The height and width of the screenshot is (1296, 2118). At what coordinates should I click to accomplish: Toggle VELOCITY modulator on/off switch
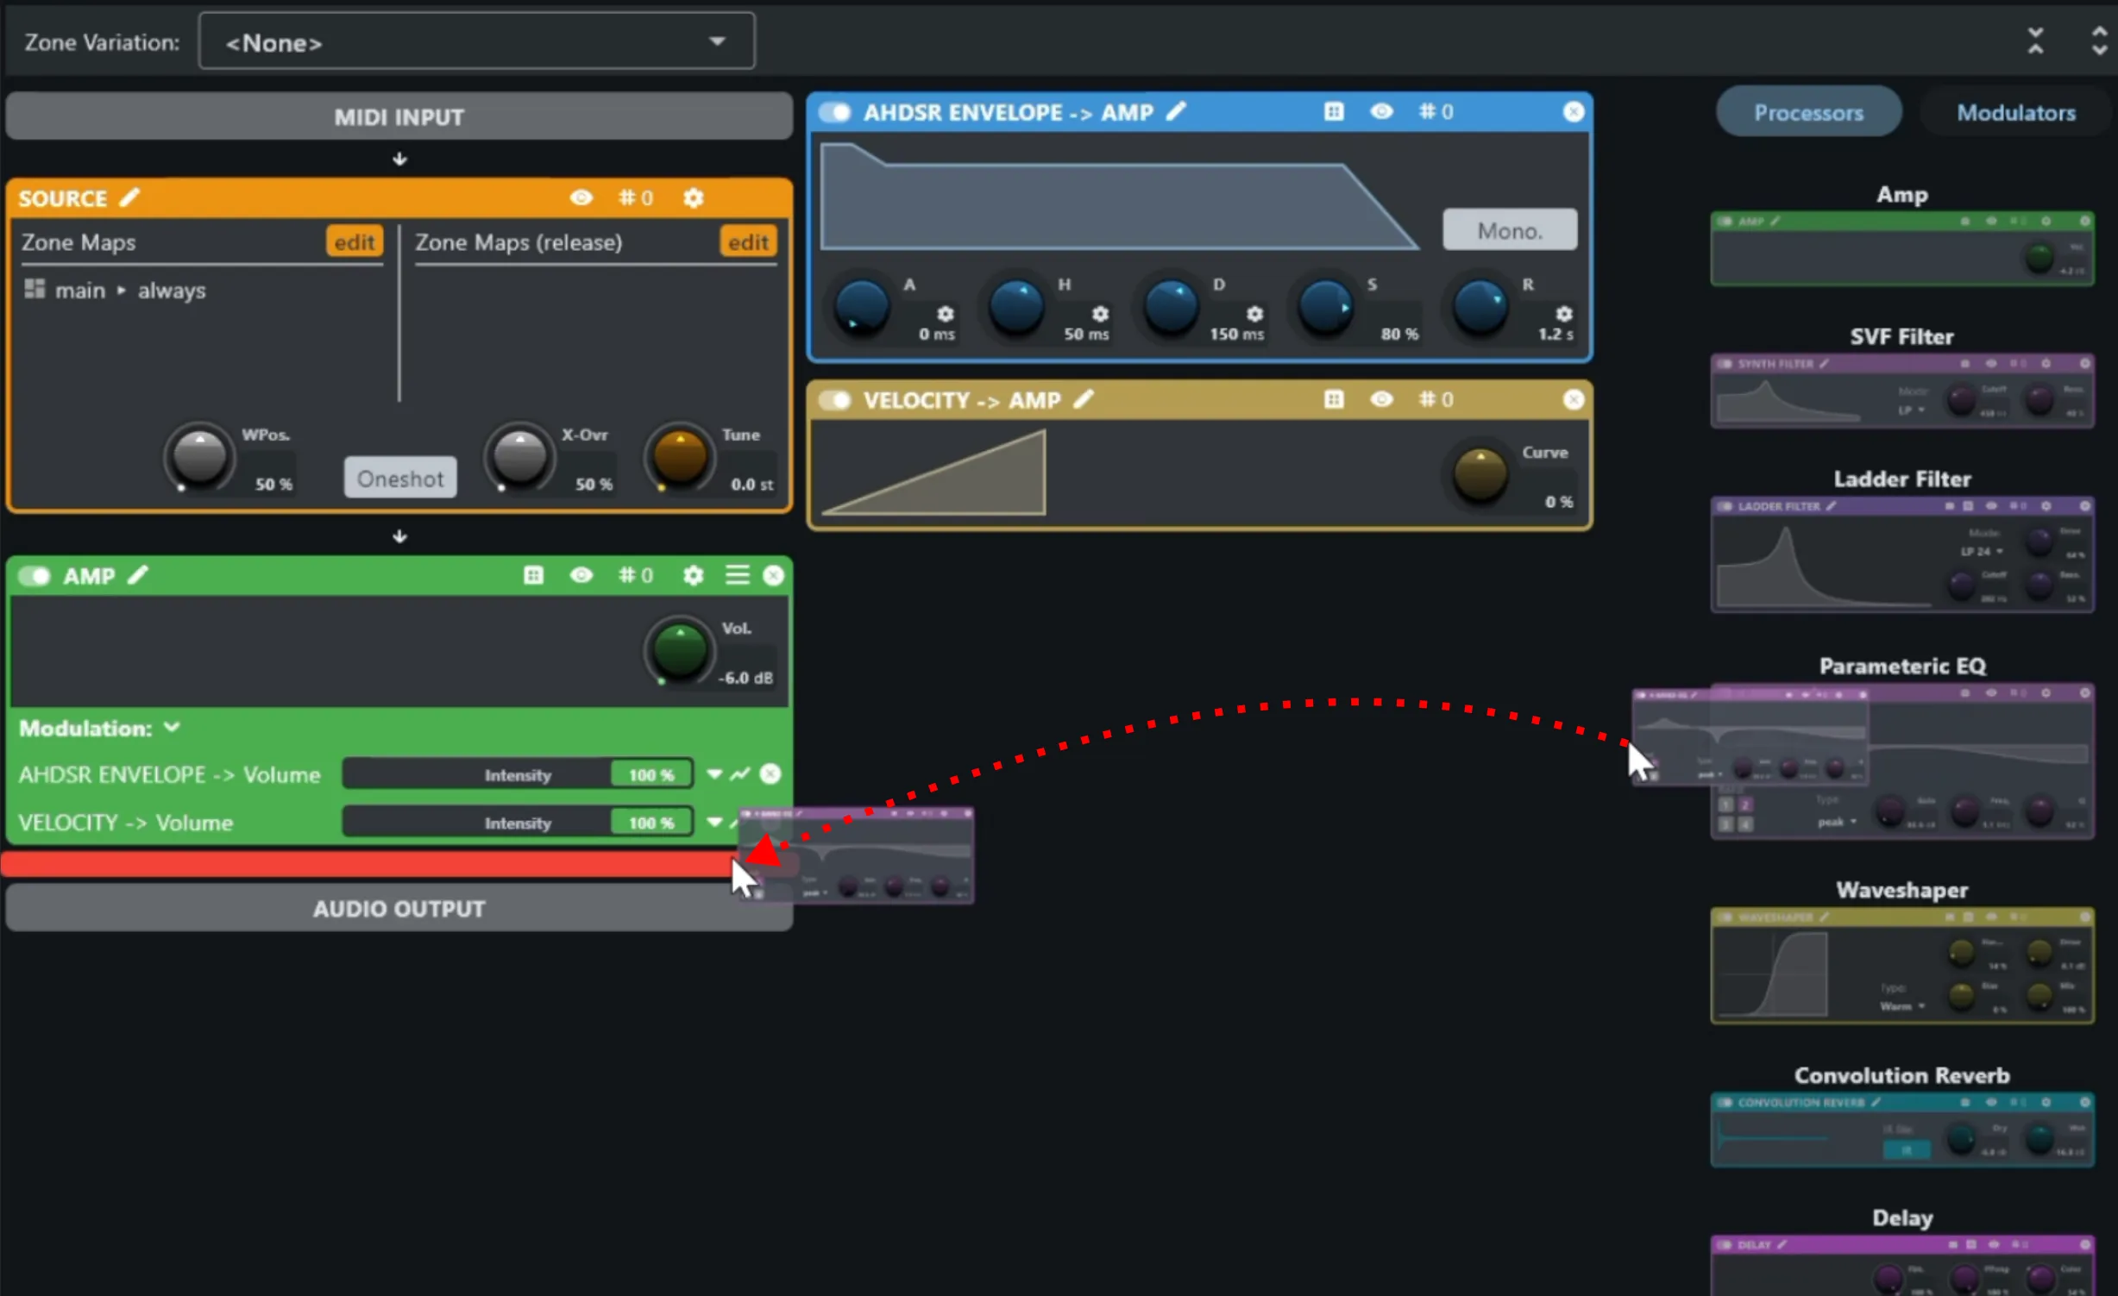tap(835, 400)
